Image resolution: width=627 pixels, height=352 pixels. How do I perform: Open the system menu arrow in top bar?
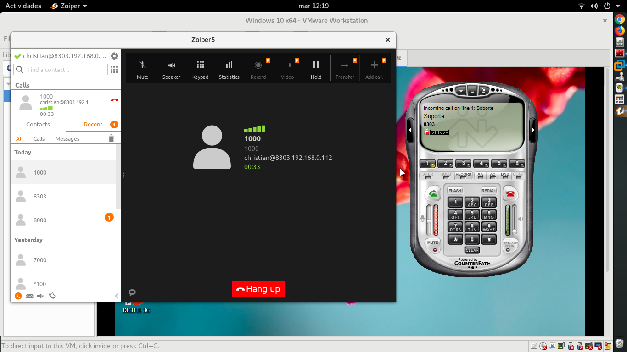pyautogui.click(x=618, y=6)
